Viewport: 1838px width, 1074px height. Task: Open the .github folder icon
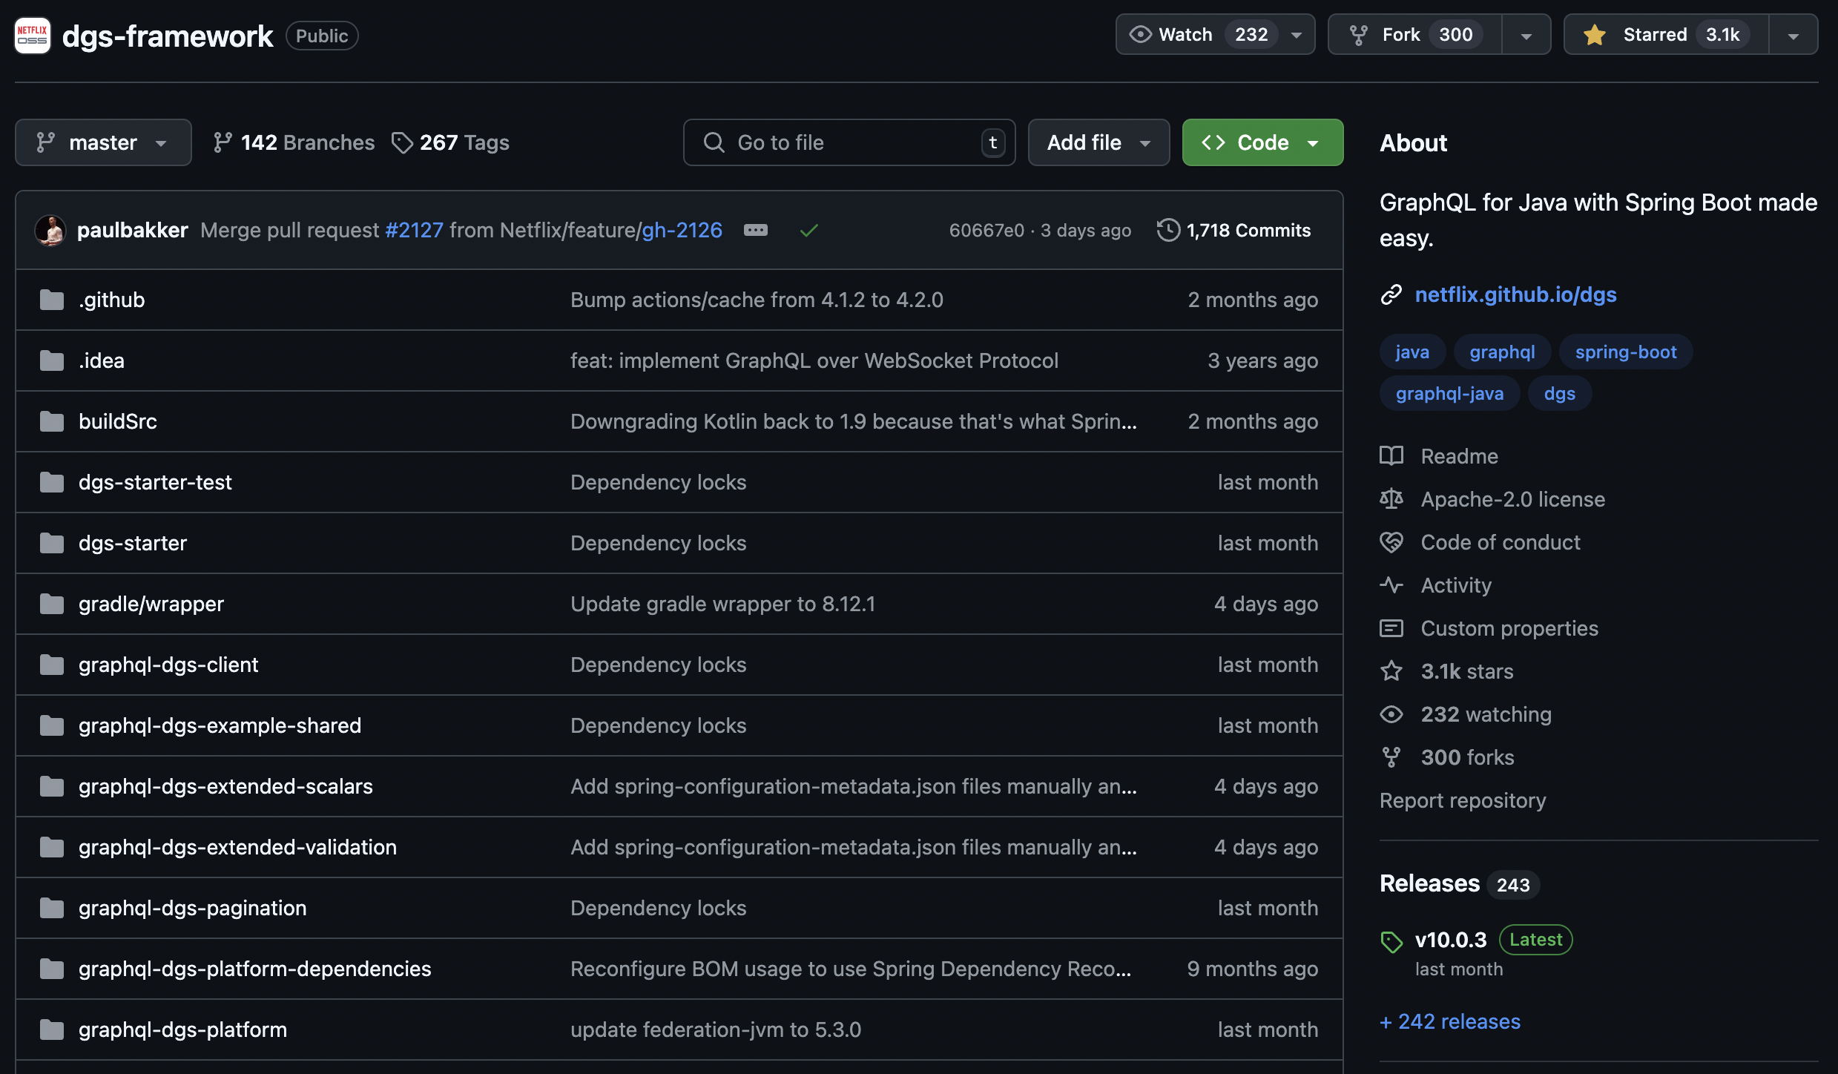pos(51,300)
